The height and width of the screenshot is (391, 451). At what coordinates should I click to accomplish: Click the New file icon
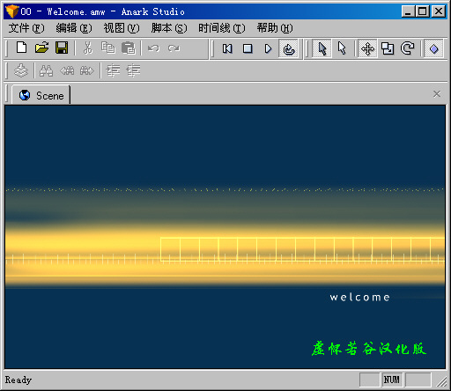tap(22, 48)
